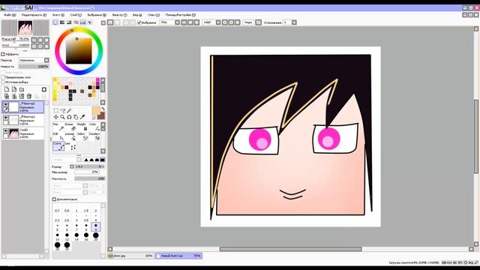Click the foreground color swatch
Screen dimensions: 480x270
pyautogui.click(x=96, y=111)
